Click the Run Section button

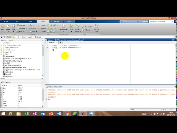tap(87, 27)
